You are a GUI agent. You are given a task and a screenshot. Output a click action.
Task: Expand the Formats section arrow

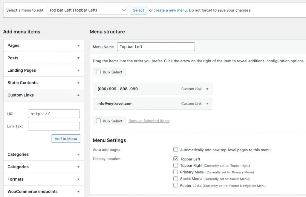(78, 179)
